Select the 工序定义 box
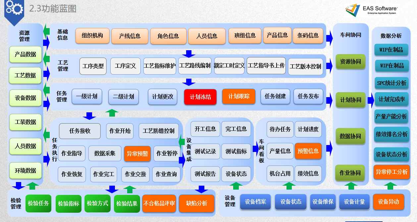The width and height of the screenshot is (417, 222). tap(126, 66)
